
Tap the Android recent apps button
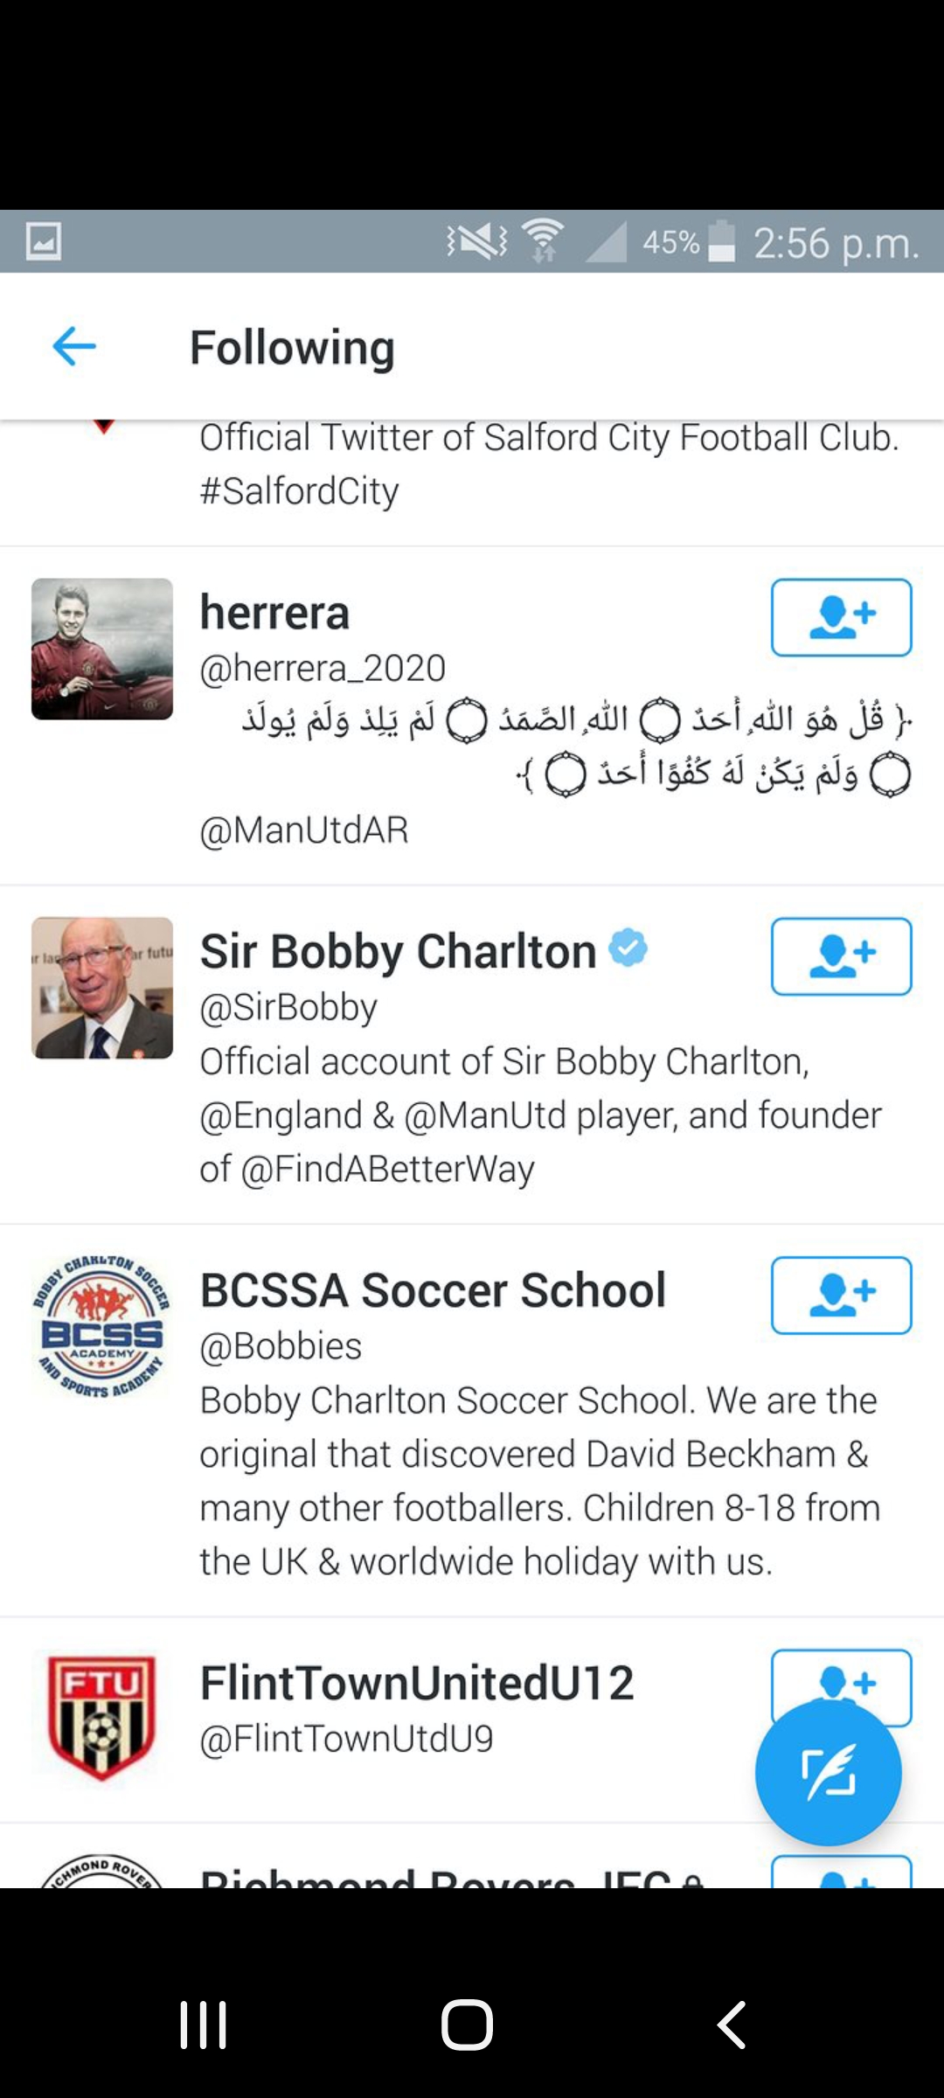204,2025
